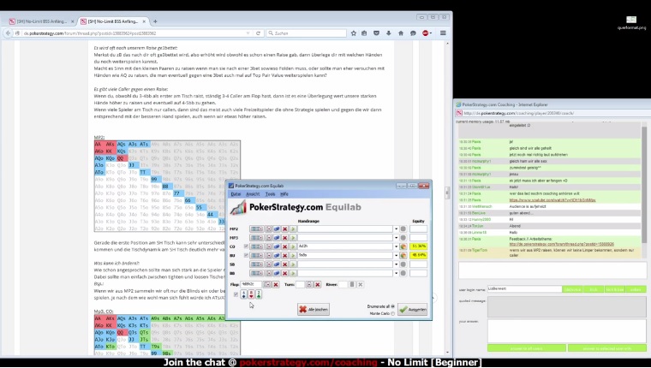Open Flop card selector icon

click(x=267, y=284)
